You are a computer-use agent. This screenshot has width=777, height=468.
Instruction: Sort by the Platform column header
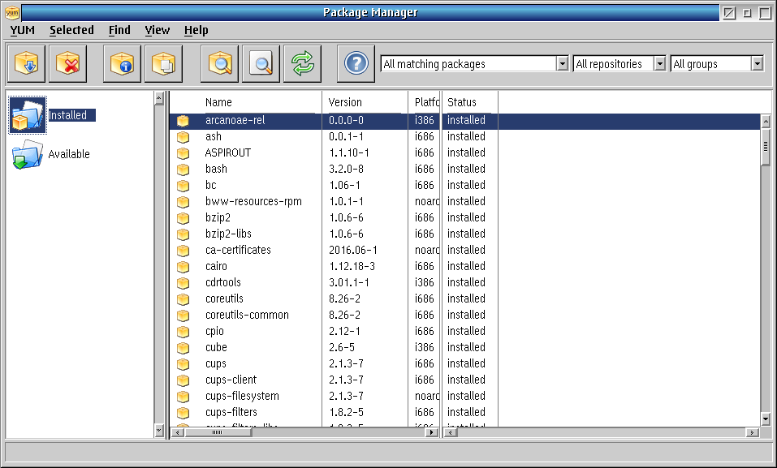426,102
